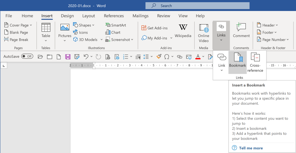
Task: Click the Cross-reference button
Action: click(x=255, y=62)
